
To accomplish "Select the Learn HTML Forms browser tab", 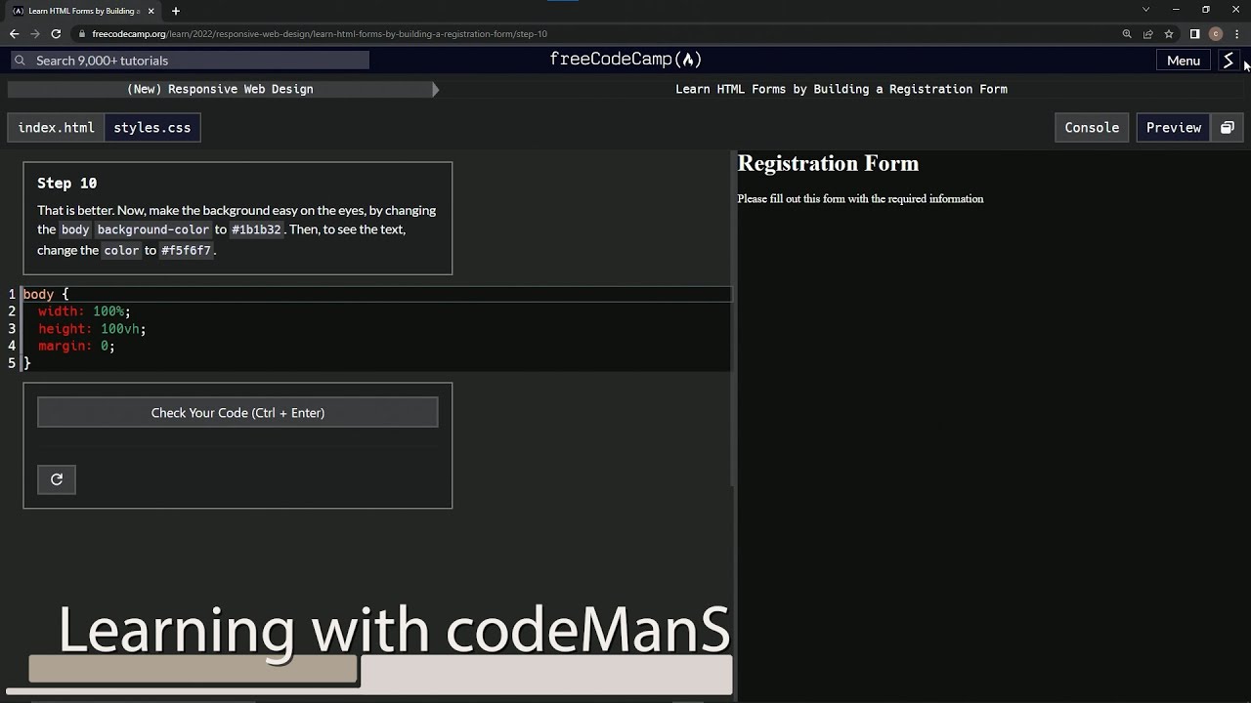I will tap(82, 11).
